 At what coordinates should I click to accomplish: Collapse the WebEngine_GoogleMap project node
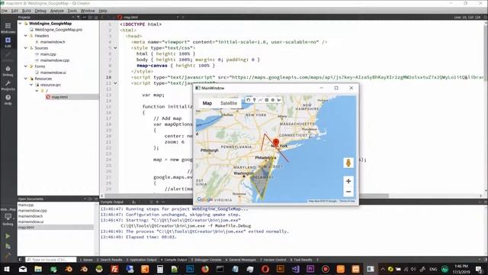21,24
